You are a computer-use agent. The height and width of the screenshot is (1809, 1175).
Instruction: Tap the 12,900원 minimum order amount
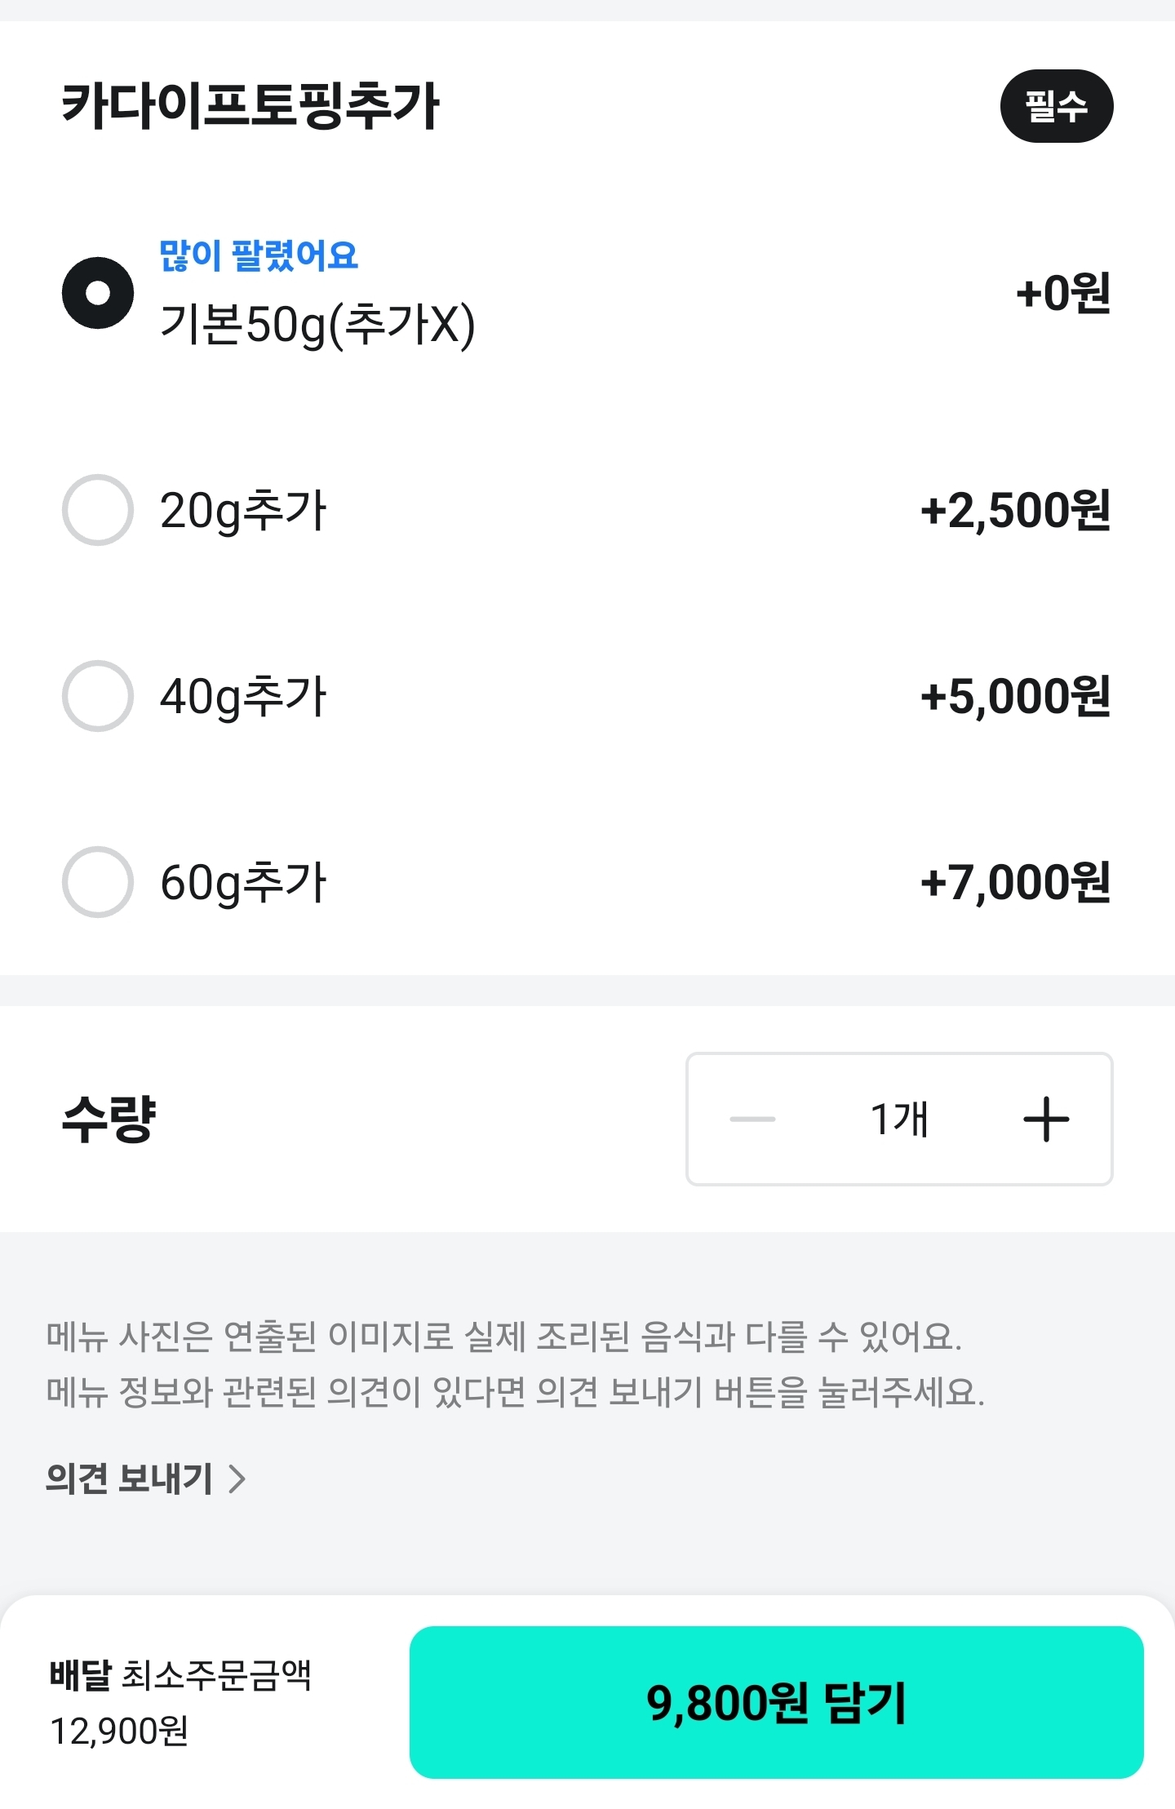pyautogui.click(x=119, y=1731)
